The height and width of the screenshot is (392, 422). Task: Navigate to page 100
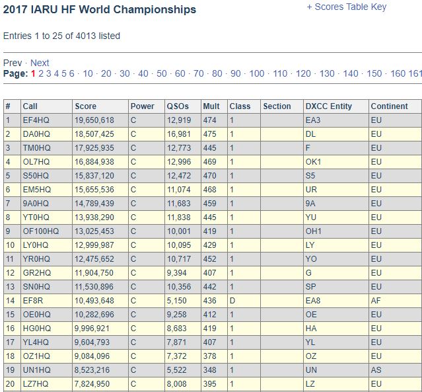257,73
